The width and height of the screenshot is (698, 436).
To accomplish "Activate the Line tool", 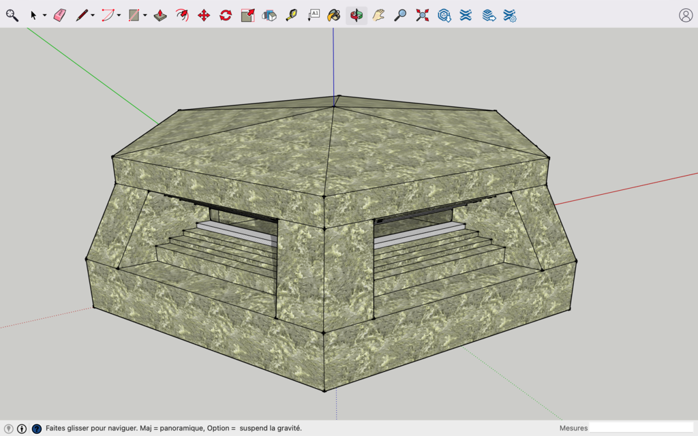I will click(81, 14).
